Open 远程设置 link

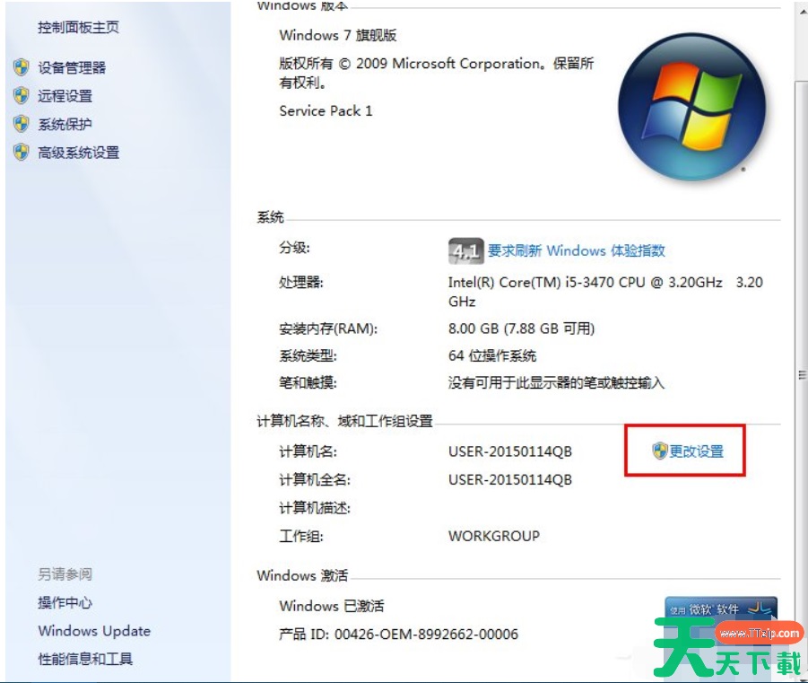point(65,96)
